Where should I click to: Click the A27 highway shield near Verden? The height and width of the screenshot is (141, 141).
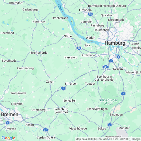[45, 130]
